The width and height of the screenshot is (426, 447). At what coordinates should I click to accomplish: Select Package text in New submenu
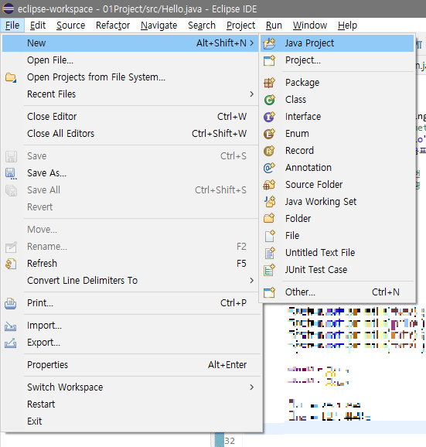pos(302,83)
